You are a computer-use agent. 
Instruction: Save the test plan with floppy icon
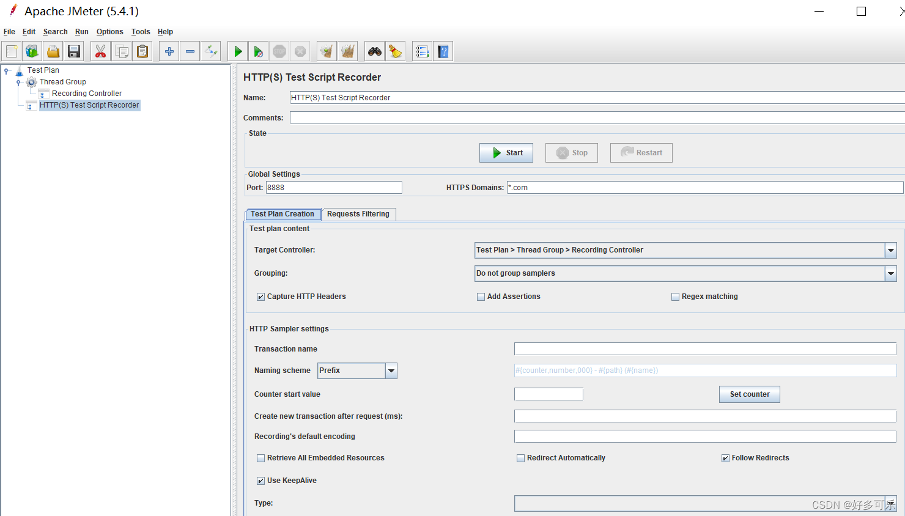point(74,51)
